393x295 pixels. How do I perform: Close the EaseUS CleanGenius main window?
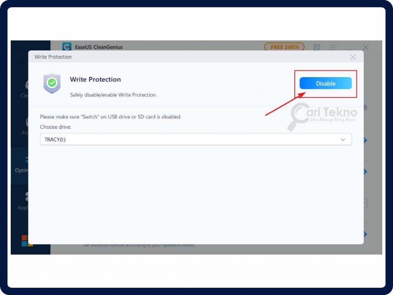[366, 47]
